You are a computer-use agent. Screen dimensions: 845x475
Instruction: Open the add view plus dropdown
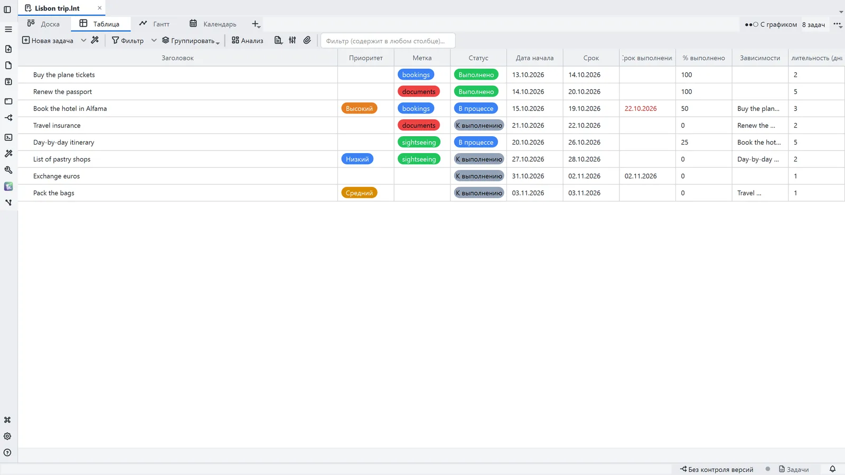click(x=256, y=24)
